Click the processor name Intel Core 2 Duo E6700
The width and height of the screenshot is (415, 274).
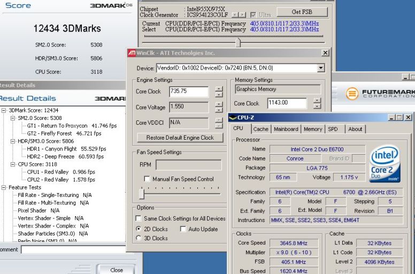317,149
